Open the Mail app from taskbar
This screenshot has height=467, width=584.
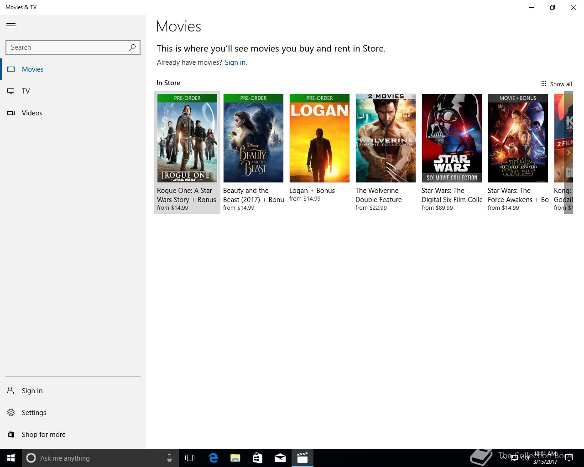coord(280,458)
